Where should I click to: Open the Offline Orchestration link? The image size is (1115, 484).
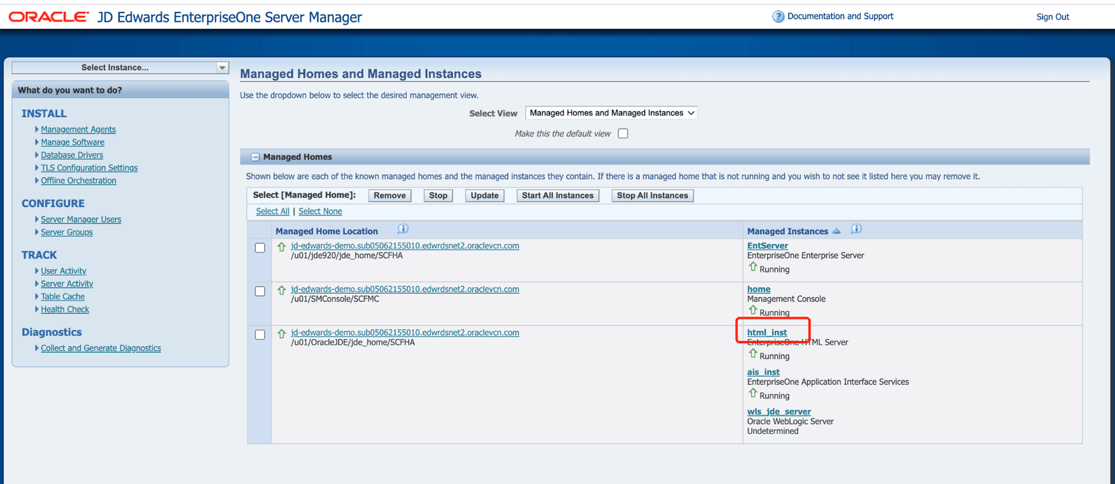(x=78, y=181)
